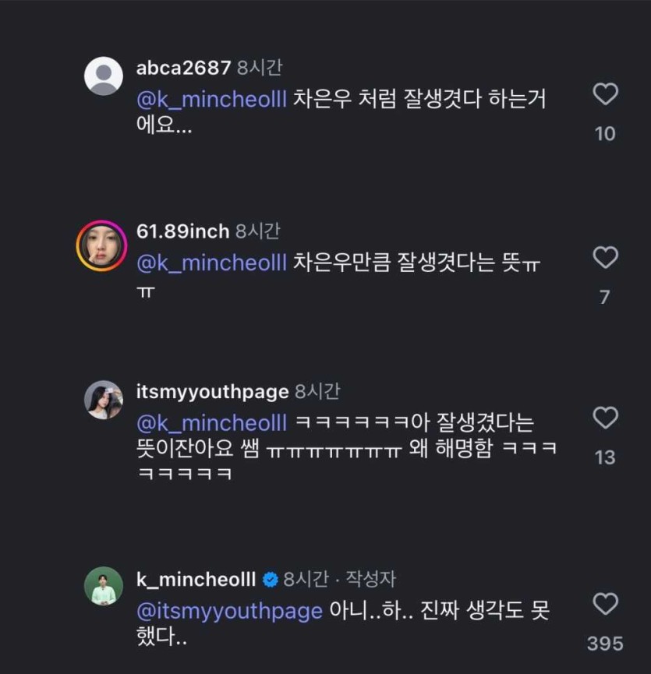Image resolution: width=651 pixels, height=674 pixels.
Task: Like the itsmyyouthpage comment
Action: click(x=605, y=418)
